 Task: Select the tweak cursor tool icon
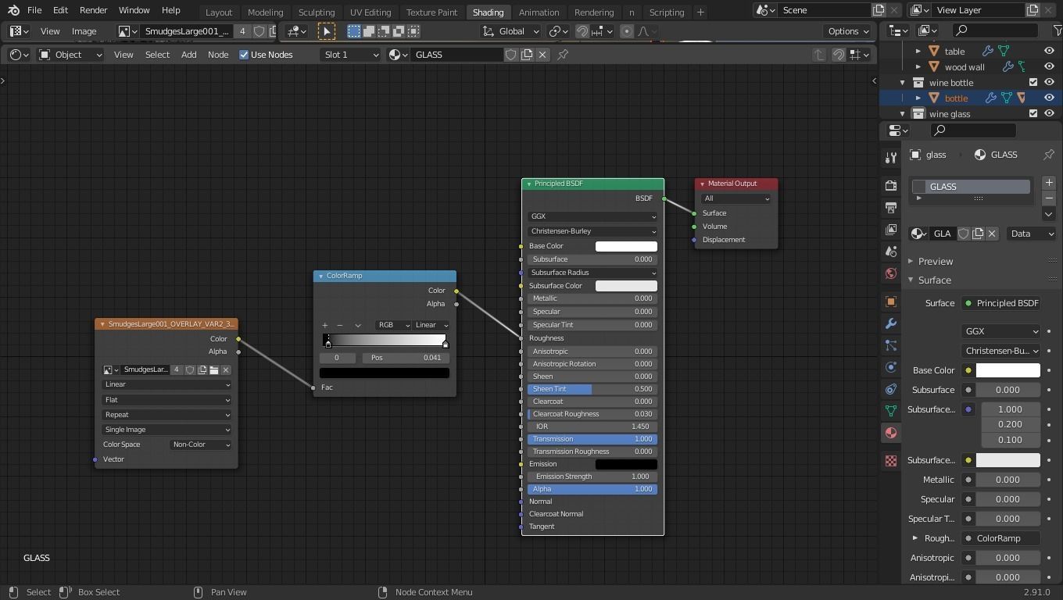click(327, 31)
